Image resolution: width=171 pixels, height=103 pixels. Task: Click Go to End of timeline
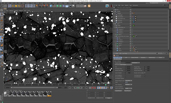pos(86,88)
